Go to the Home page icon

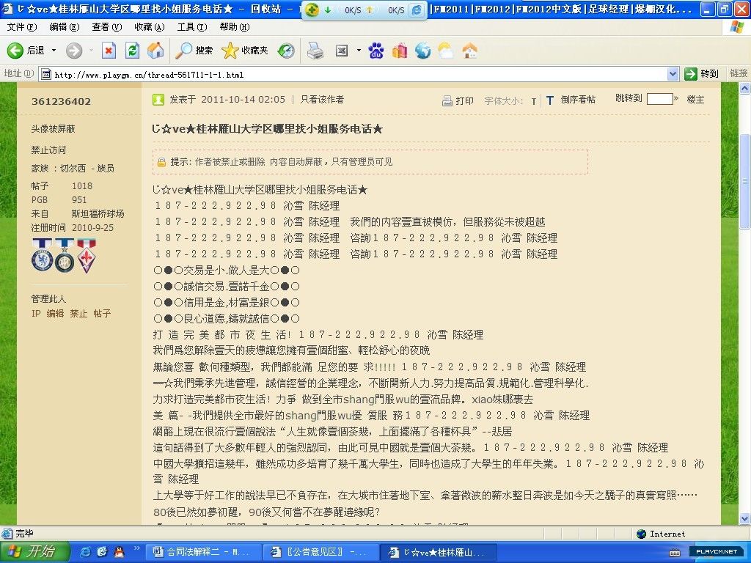coord(155,51)
